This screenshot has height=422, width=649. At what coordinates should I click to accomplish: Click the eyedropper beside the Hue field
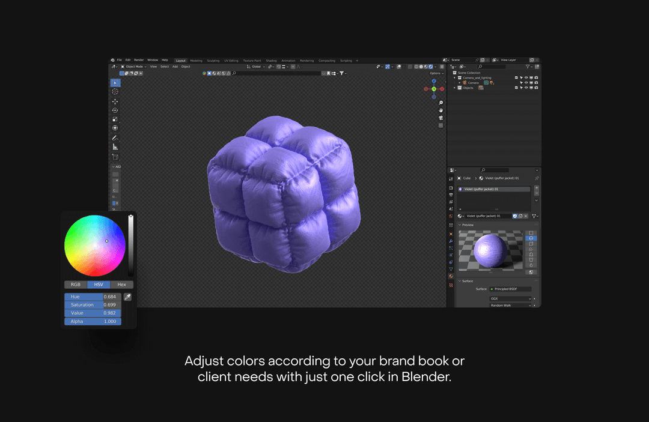(127, 297)
